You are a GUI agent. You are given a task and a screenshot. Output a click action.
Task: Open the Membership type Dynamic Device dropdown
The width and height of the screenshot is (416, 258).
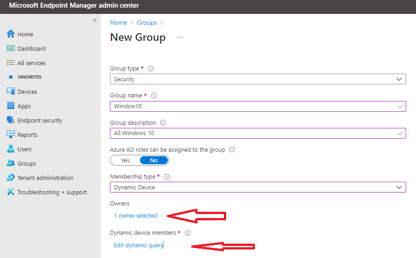[x=258, y=187]
